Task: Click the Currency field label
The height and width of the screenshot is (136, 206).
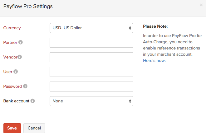Action: [12, 28]
